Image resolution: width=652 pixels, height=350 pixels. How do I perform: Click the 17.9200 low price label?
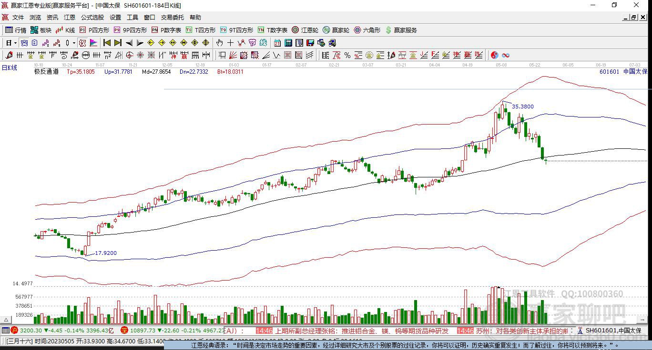pos(106,253)
